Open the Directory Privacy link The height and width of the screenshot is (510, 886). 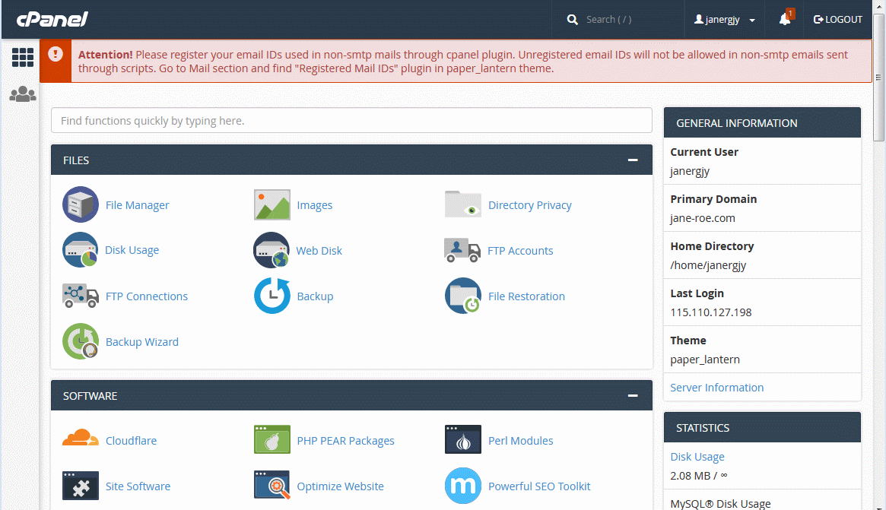[x=529, y=205]
